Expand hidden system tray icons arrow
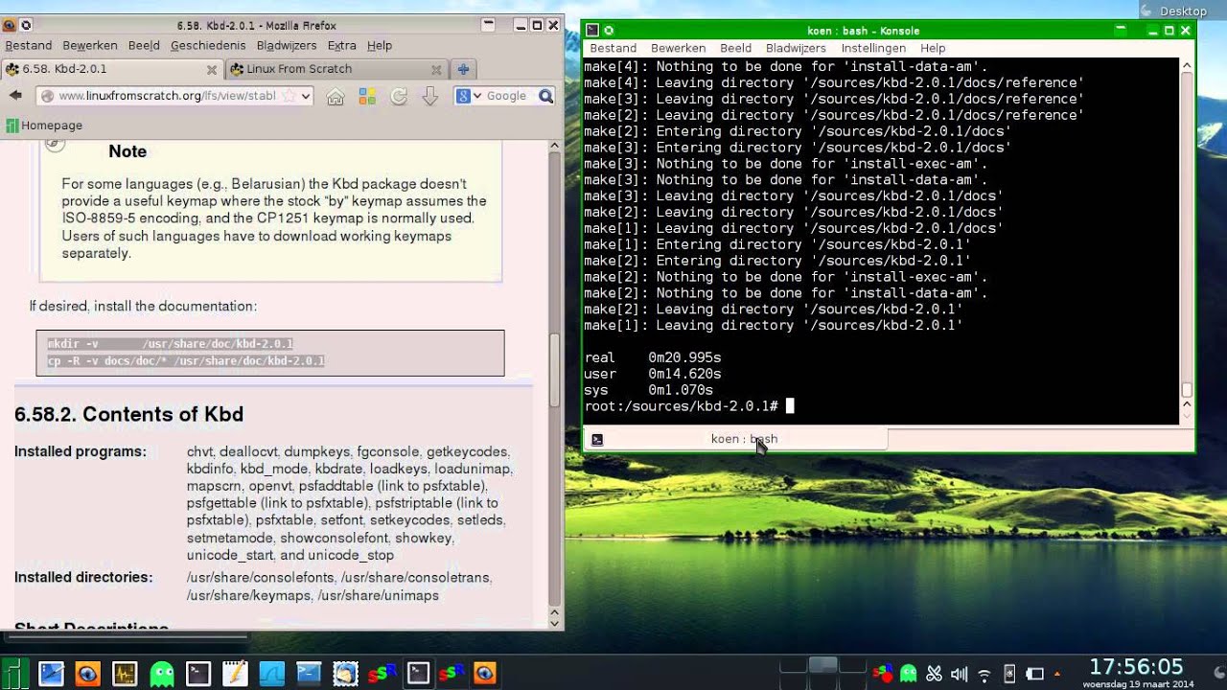Screen dimensions: 1227x690 pos(1057,674)
